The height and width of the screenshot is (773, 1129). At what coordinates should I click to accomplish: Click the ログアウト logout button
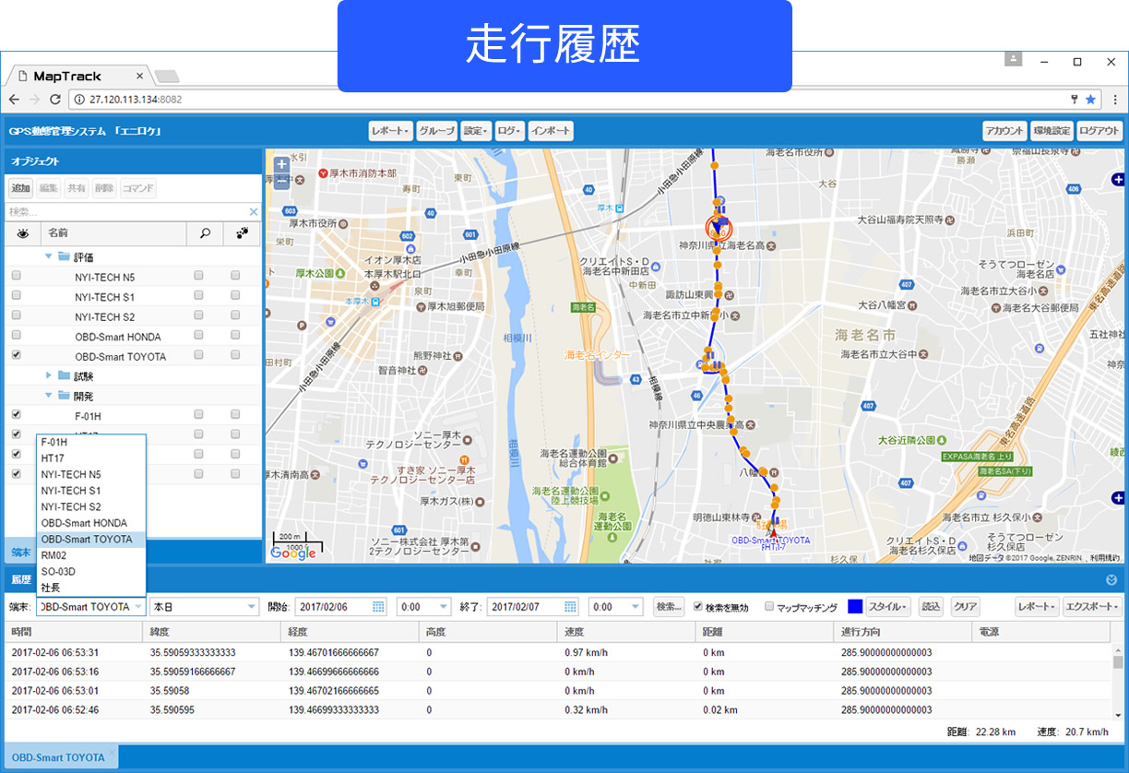1099,131
